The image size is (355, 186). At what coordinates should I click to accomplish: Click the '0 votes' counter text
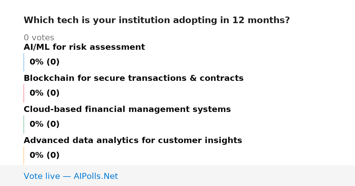point(39,38)
